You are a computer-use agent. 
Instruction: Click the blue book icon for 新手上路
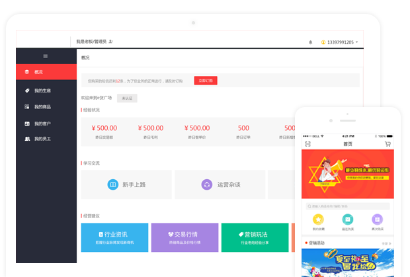(113, 184)
